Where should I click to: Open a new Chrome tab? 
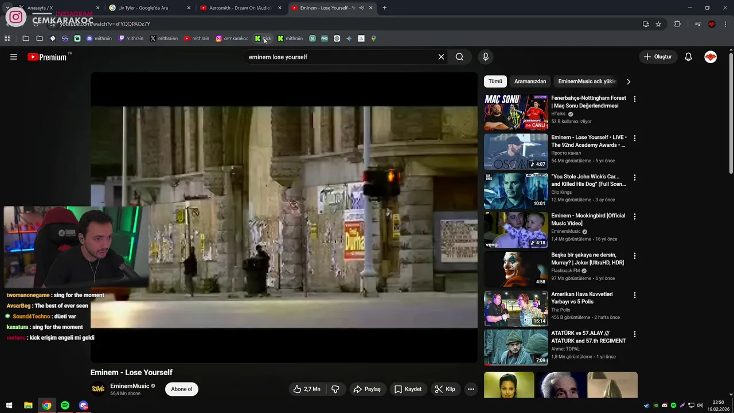coord(384,8)
